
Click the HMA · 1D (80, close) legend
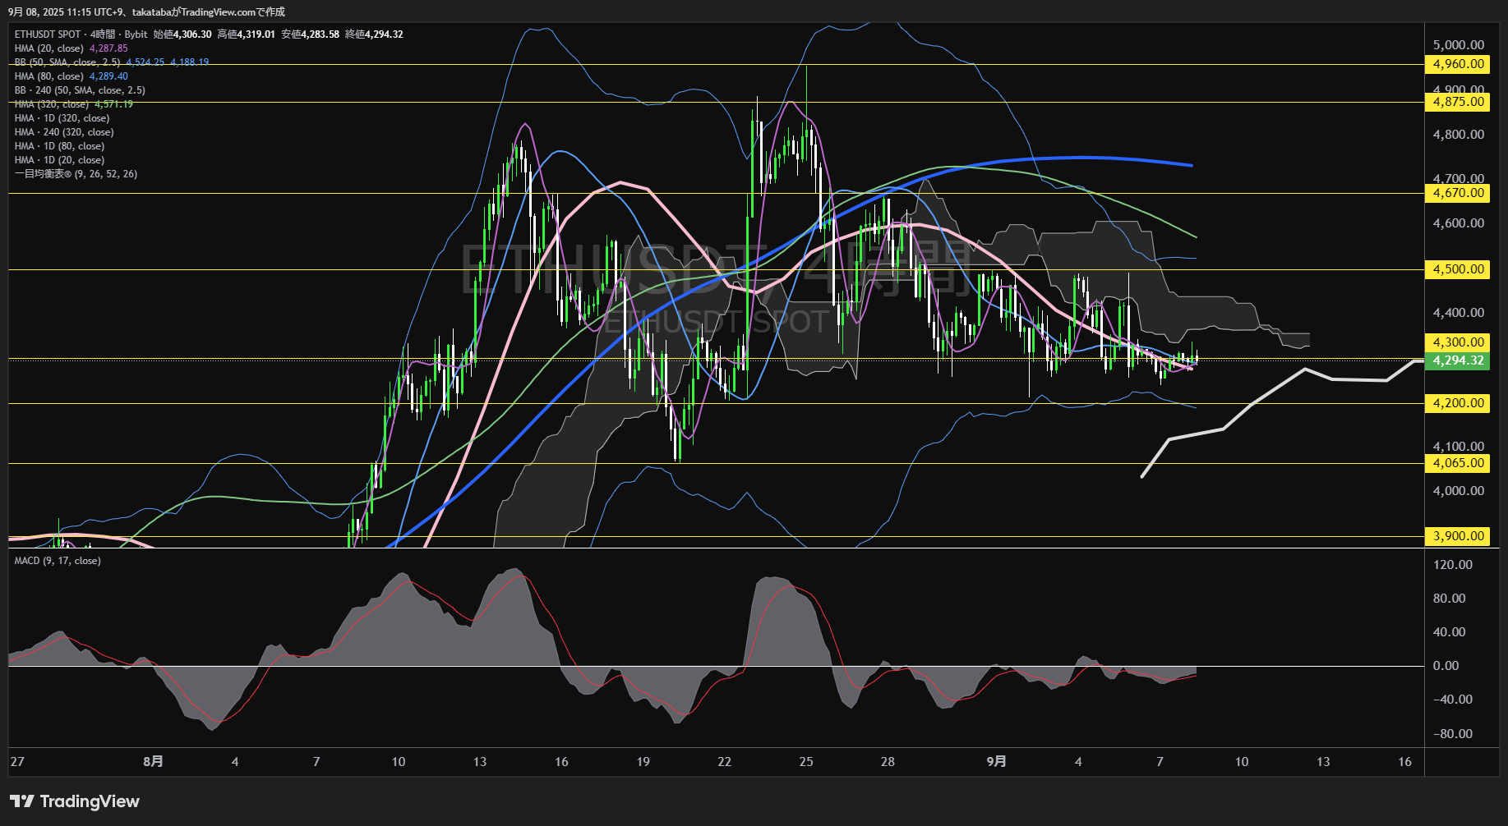coord(59,146)
